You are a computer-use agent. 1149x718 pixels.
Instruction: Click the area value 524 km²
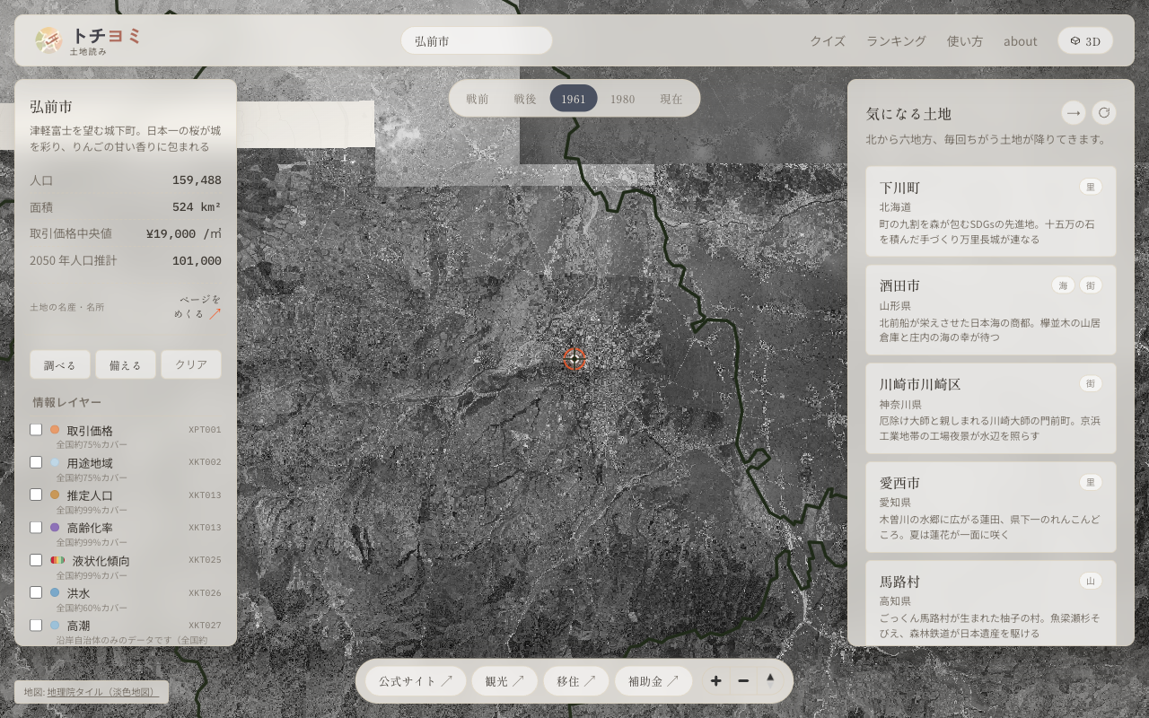(197, 207)
